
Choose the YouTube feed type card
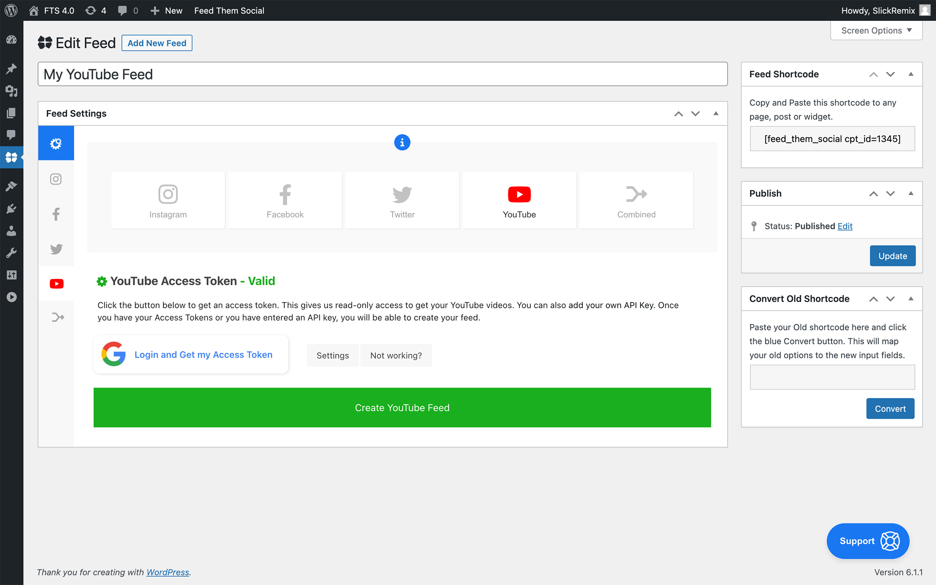tap(519, 200)
